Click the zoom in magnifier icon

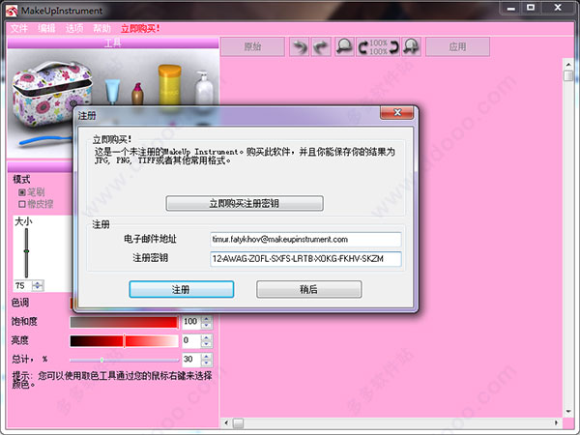pyautogui.click(x=412, y=47)
